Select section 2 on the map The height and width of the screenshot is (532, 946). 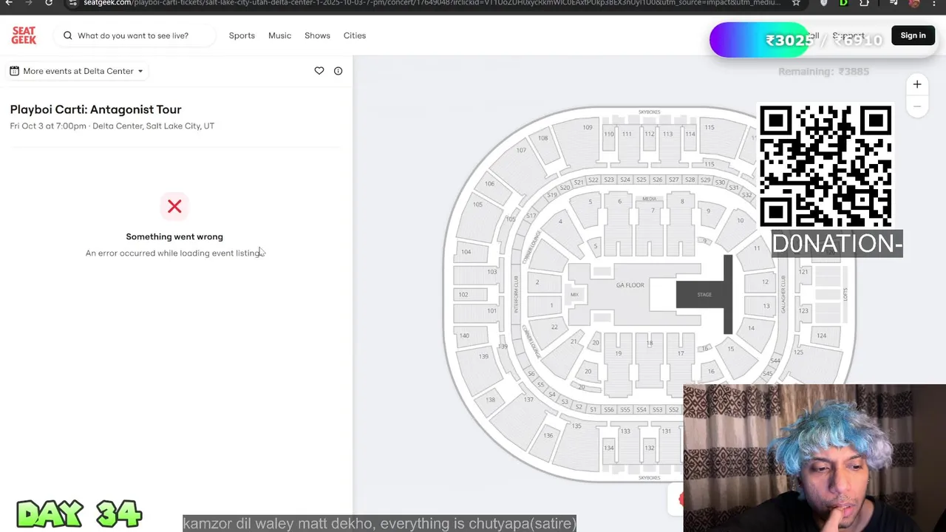click(x=537, y=282)
